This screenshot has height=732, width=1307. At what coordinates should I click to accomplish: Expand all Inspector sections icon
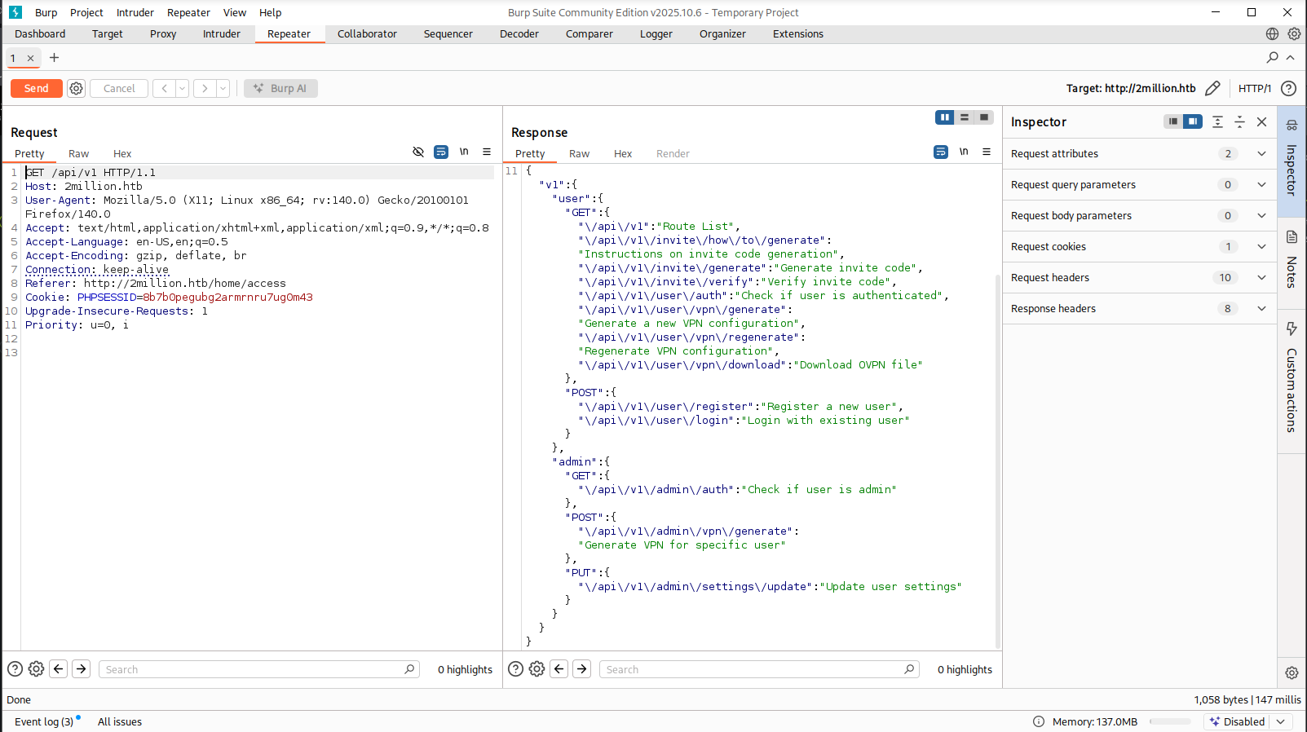click(x=1217, y=121)
